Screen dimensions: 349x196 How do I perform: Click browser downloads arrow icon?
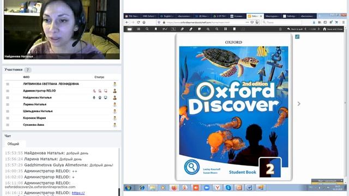(314, 22)
